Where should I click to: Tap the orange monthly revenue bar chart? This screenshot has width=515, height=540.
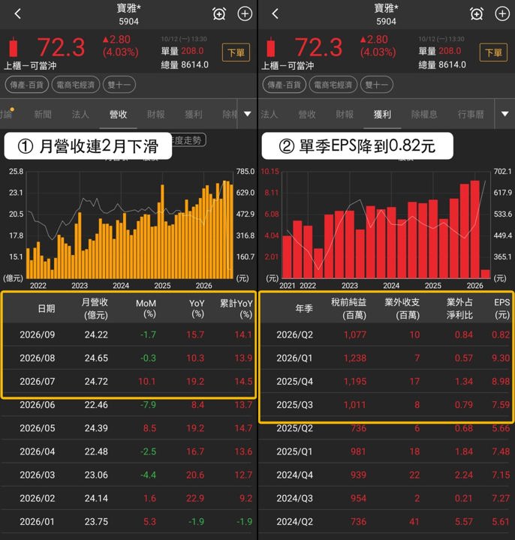click(x=130, y=225)
